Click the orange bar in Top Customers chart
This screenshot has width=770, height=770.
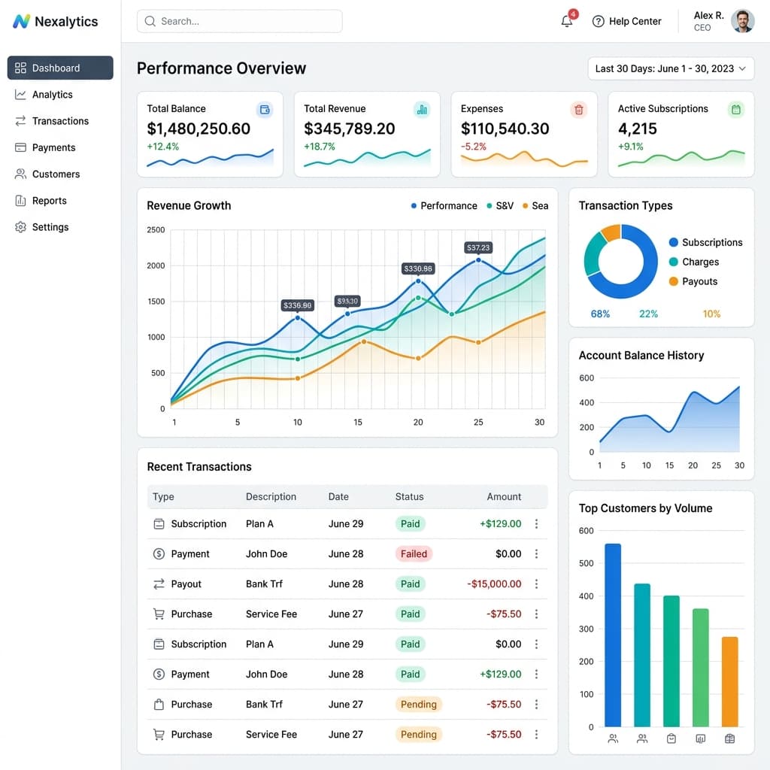click(x=729, y=681)
